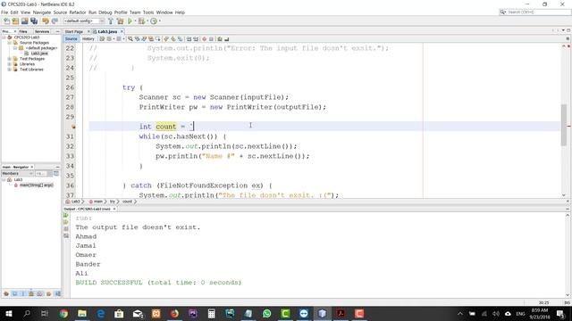Image resolution: width=572 pixels, height=321 pixels.
Task: Click the Debug Project icon
Action: (x=141, y=21)
